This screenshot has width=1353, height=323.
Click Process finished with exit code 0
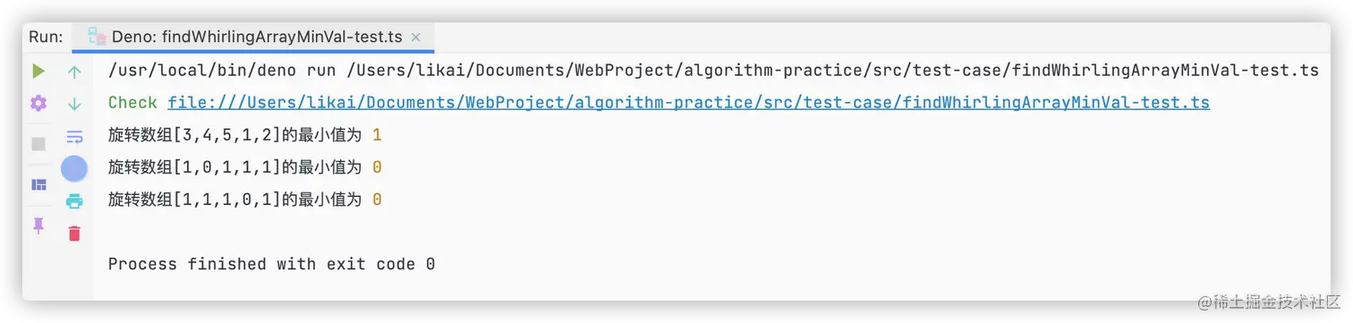272,264
